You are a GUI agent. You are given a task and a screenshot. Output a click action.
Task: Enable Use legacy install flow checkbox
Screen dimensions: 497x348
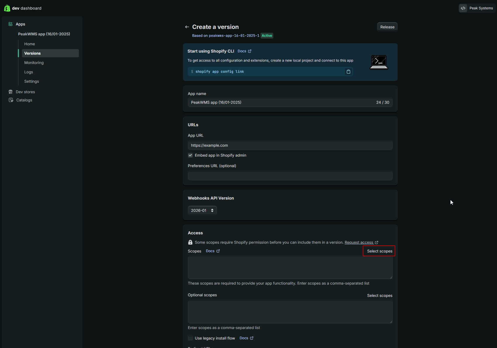click(x=190, y=338)
